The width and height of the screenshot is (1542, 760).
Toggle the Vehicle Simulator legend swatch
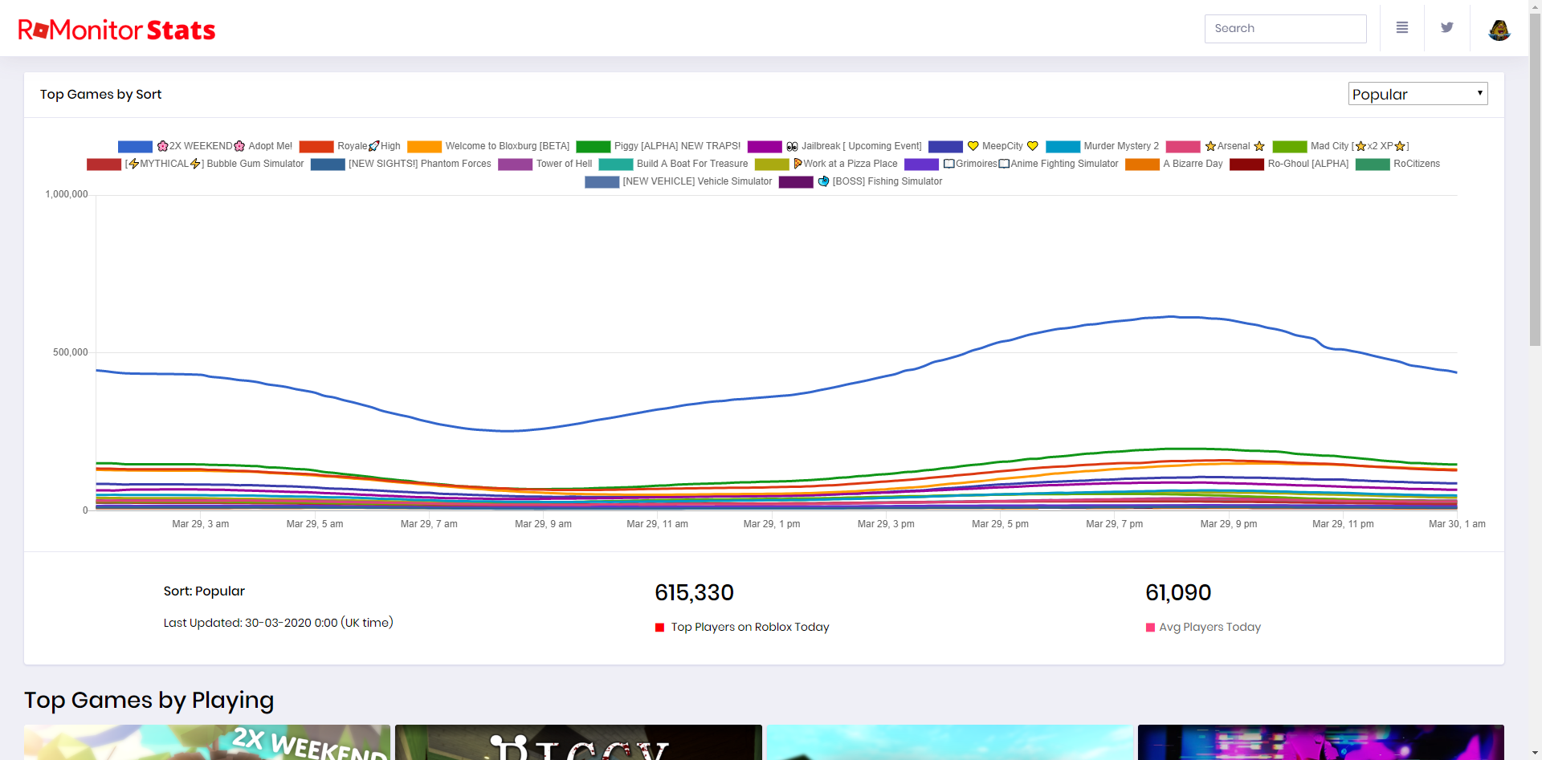pos(602,182)
